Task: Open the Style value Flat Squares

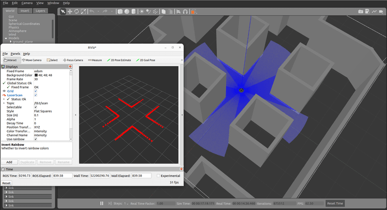Action: tap(43, 111)
